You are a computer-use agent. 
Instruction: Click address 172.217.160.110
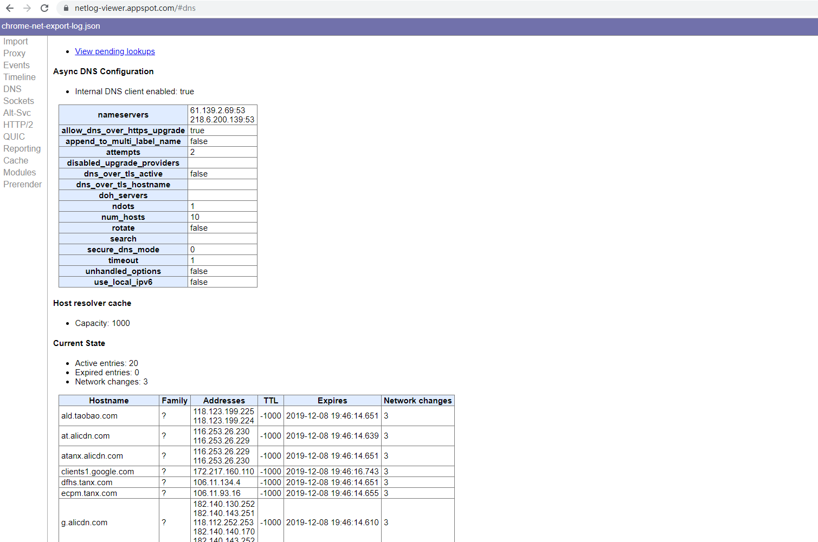tap(224, 472)
